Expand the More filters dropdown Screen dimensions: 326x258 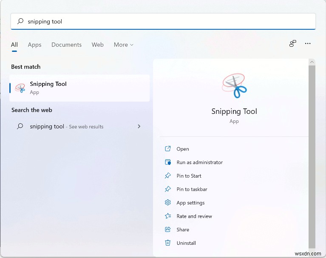click(124, 45)
